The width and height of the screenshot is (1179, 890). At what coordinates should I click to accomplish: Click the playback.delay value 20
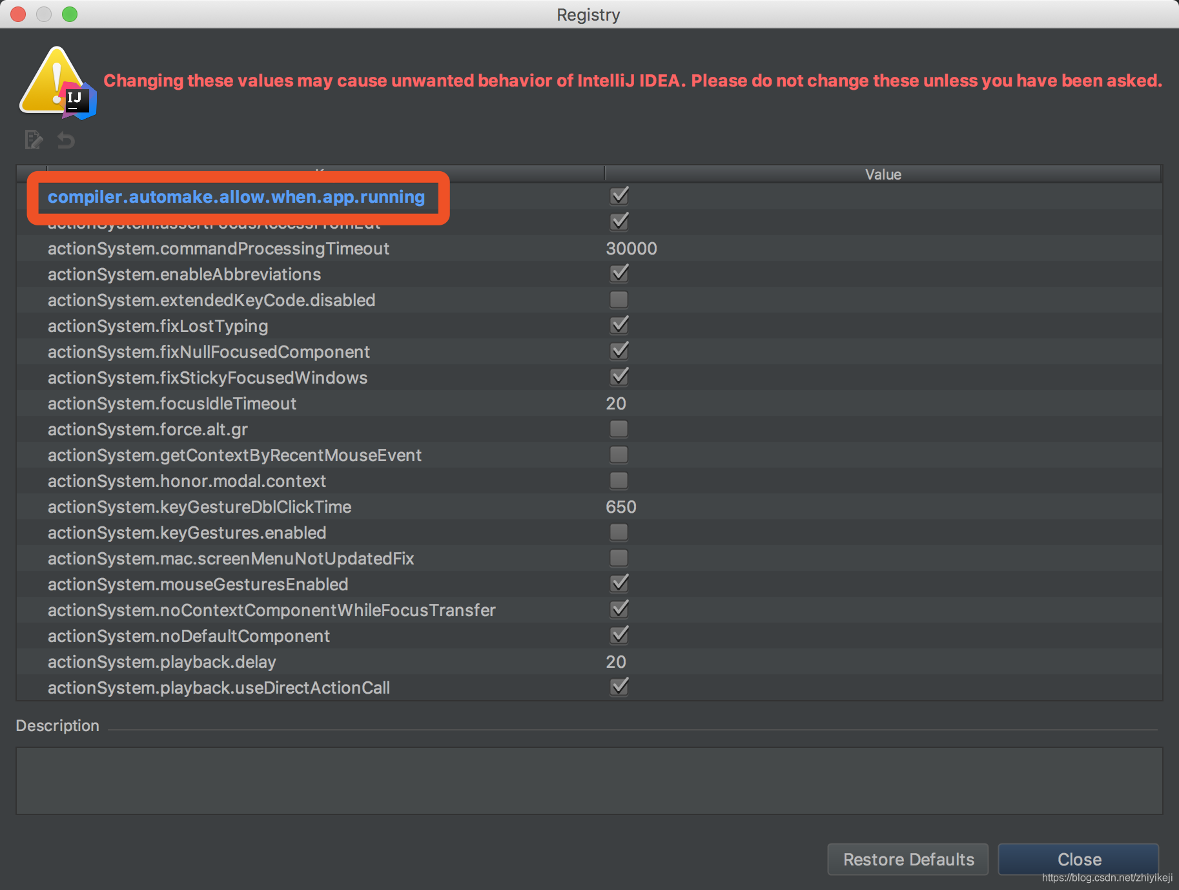[615, 662]
